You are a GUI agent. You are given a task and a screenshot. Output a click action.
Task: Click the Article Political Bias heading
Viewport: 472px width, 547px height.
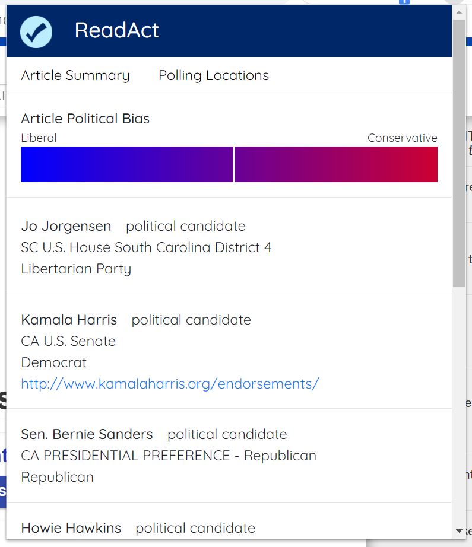(85, 119)
